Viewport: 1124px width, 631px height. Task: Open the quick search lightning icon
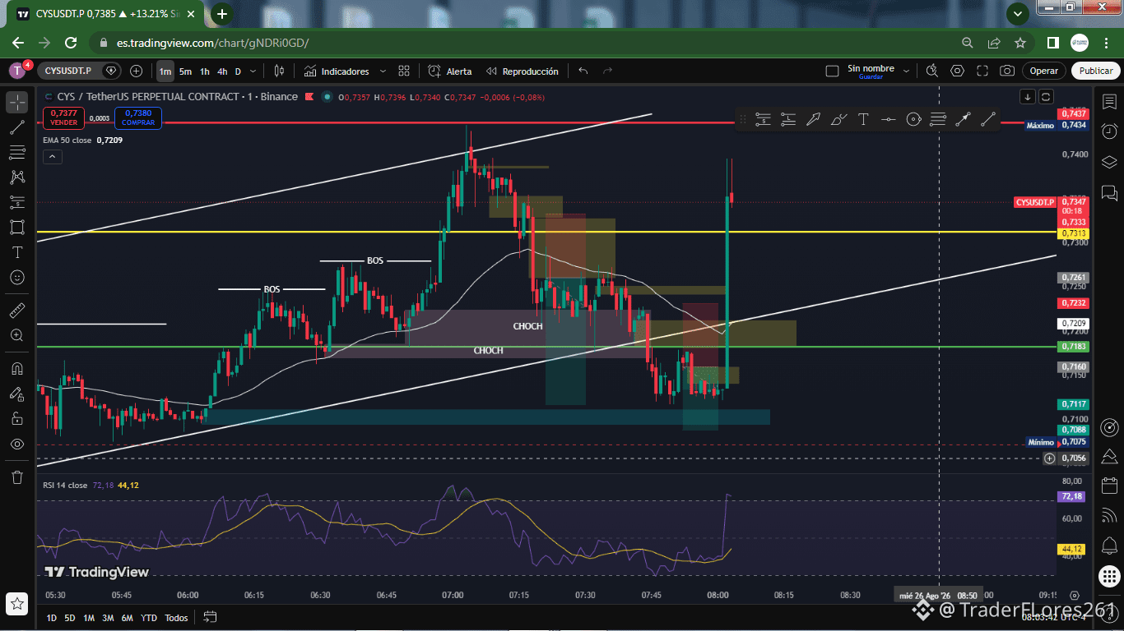click(931, 71)
